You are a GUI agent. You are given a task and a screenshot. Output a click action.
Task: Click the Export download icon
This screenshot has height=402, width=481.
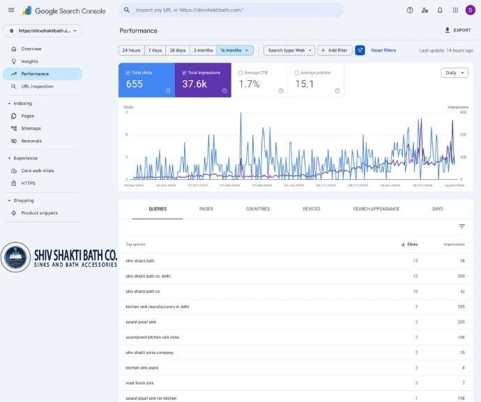[x=448, y=31]
